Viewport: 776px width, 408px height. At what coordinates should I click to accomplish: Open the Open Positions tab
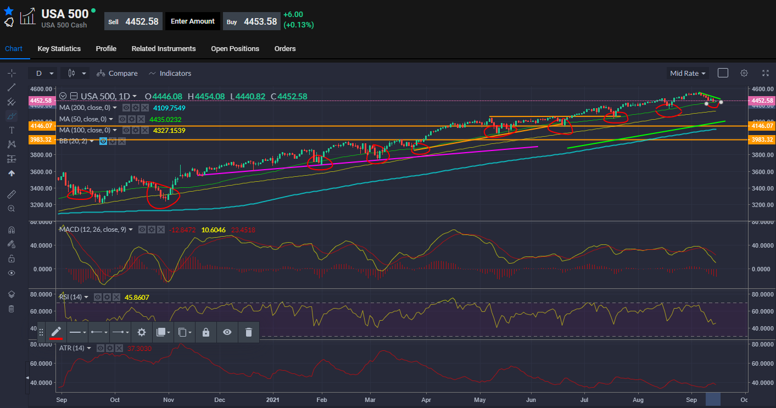coord(235,49)
